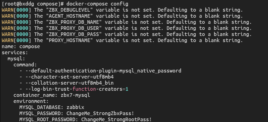Click the "command:" key under mysql
The image size is (268, 122).
click(25, 64)
